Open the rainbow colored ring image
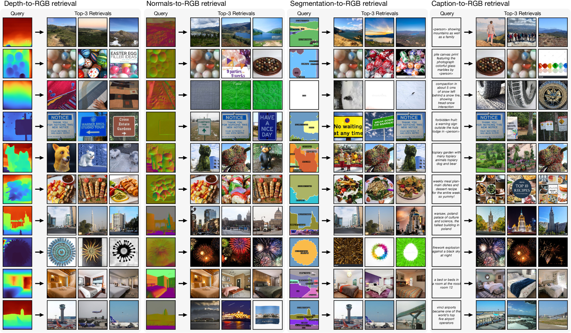The height and width of the screenshot is (333, 571). coord(379,252)
